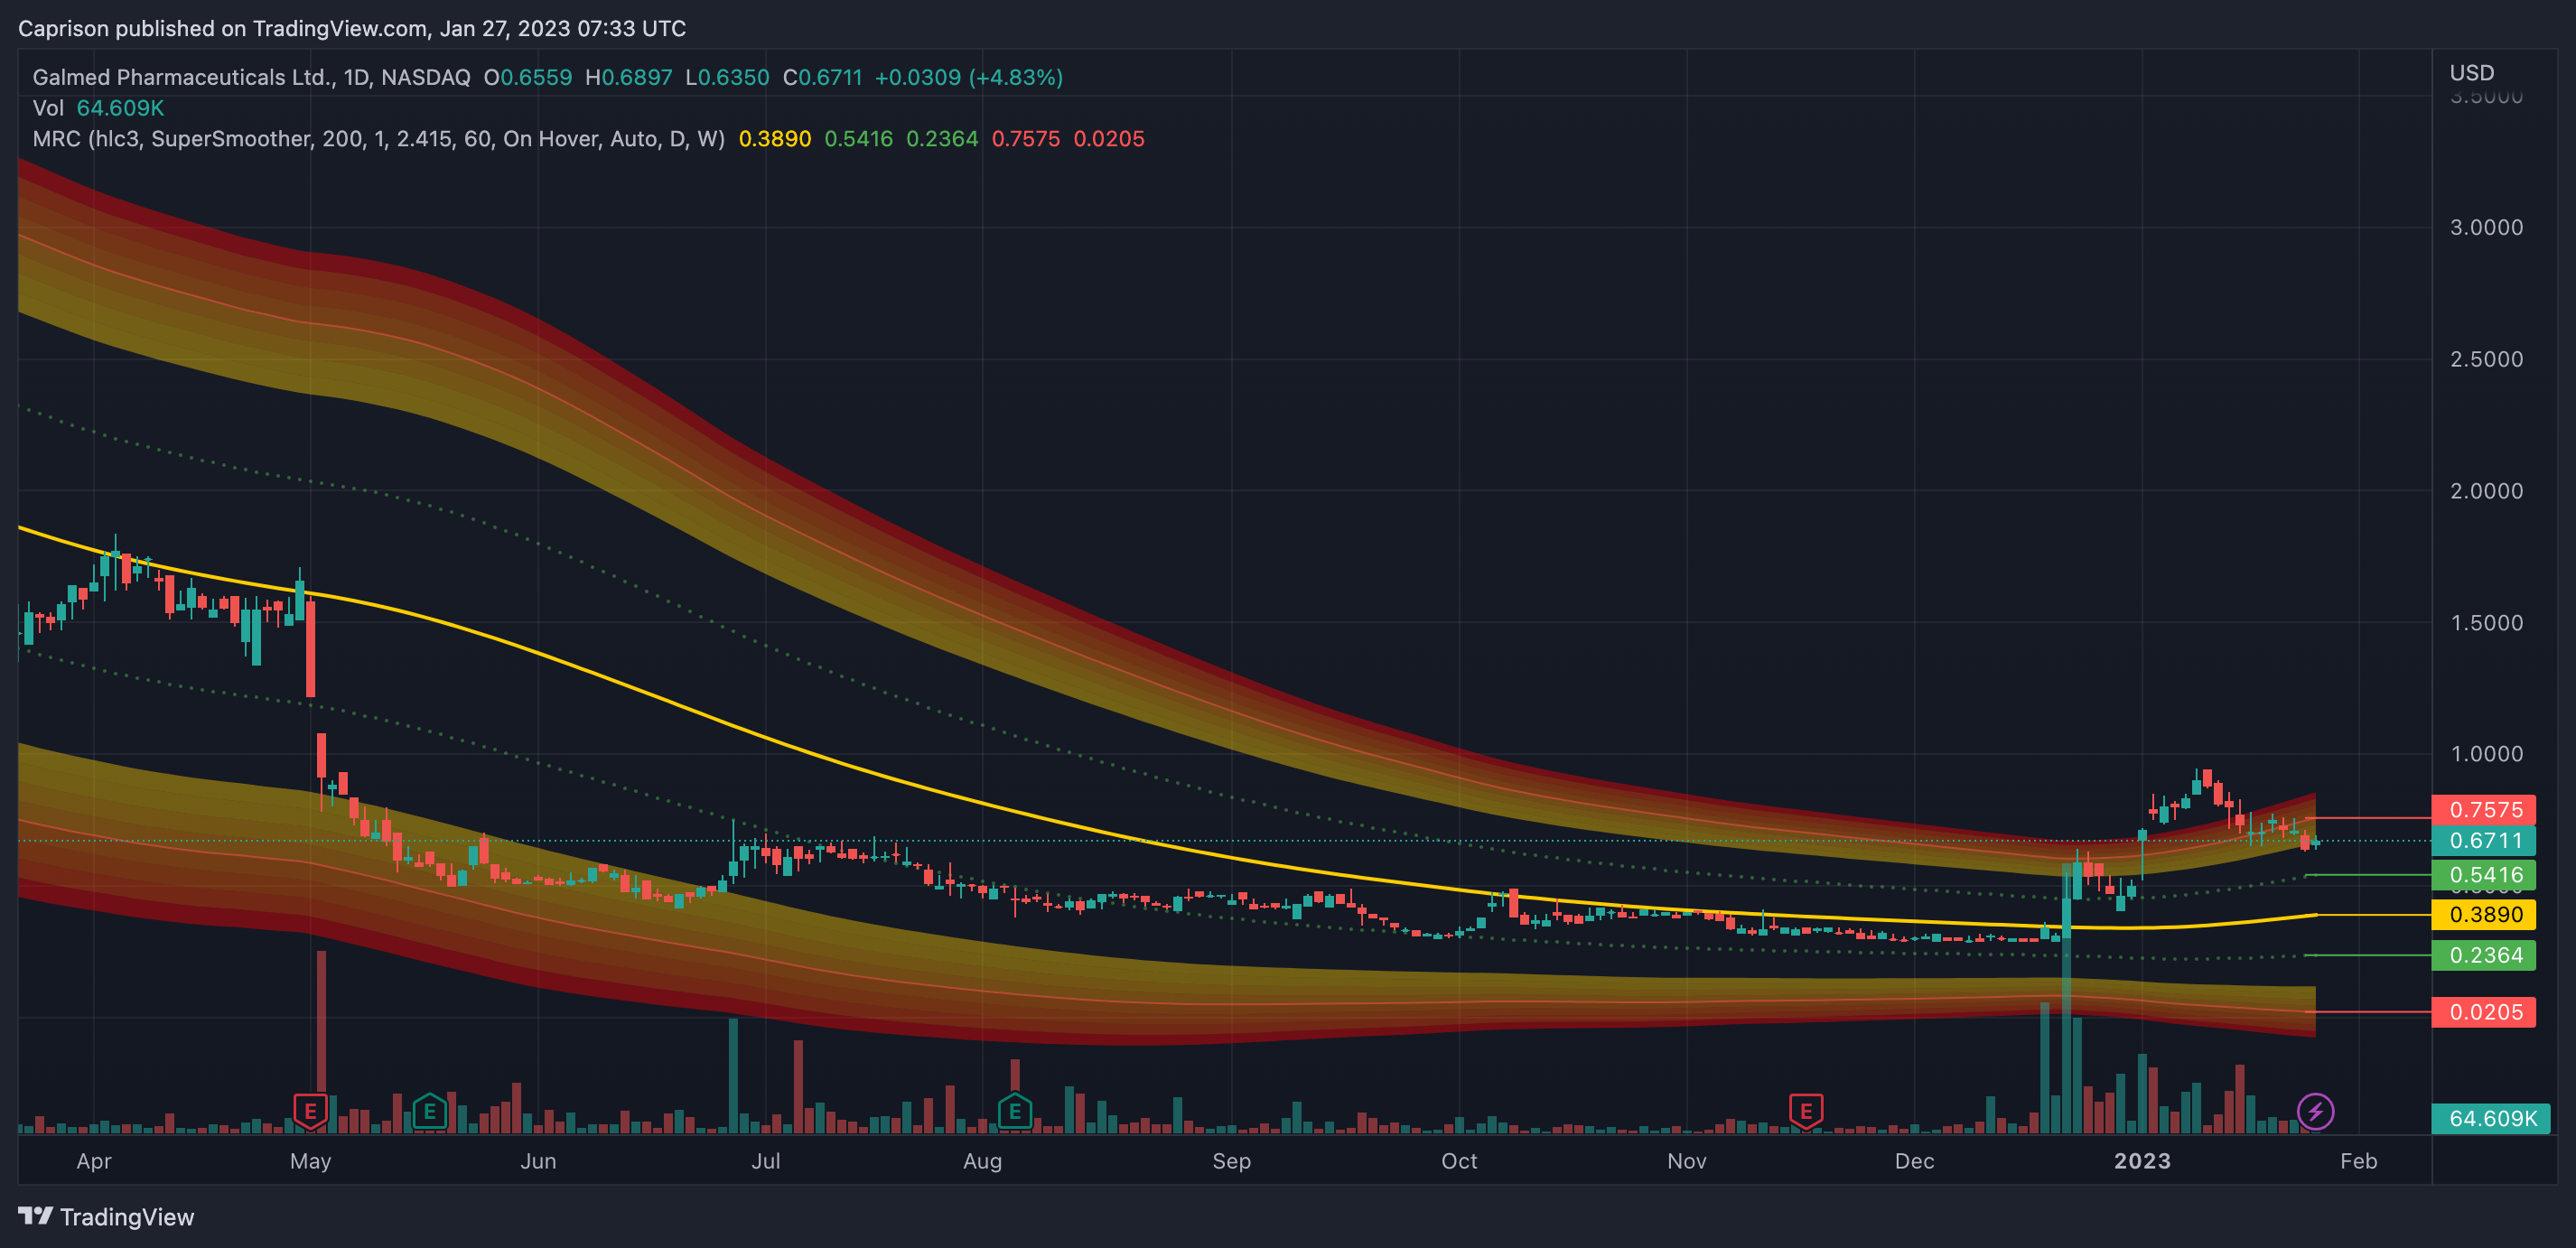Viewport: 2576px width, 1248px height.
Task: Click the red earnings marker in early May
Action: 310,1111
